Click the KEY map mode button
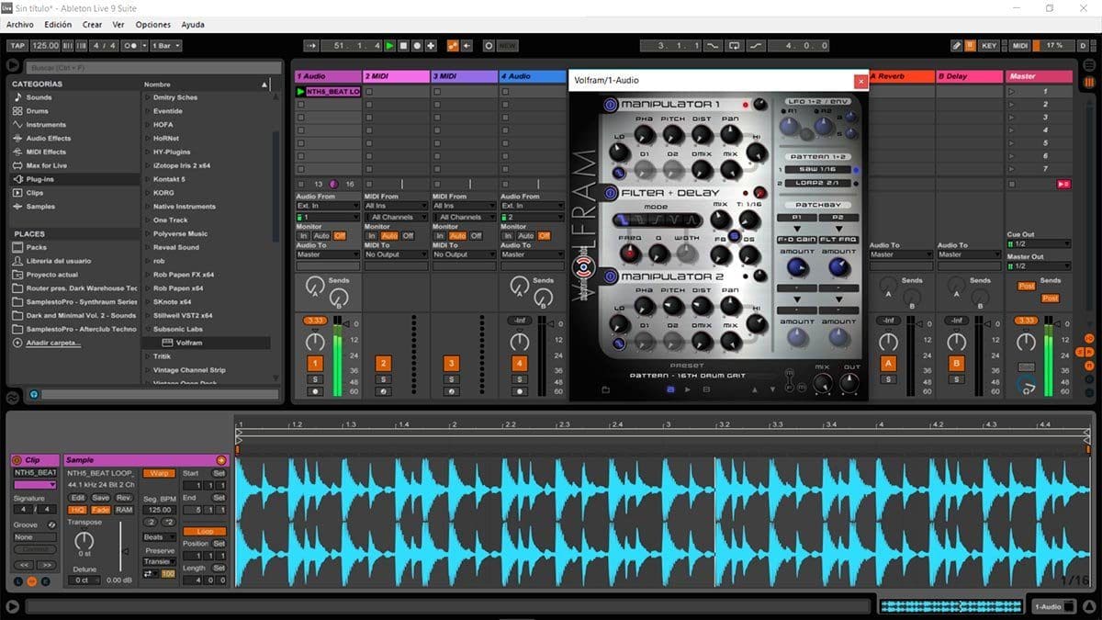This screenshot has width=1102, height=620. pos(989,45)
